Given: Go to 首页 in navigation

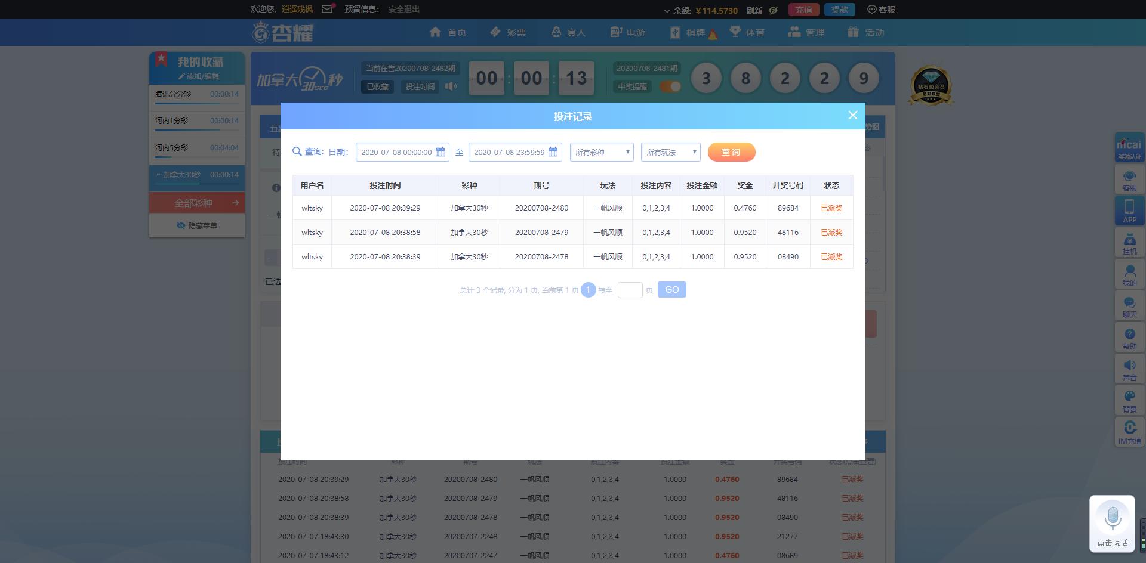Looking at the screenshot, I should (x=448, y=32).
